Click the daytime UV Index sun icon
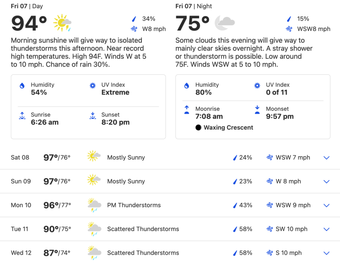 point(93,85)
